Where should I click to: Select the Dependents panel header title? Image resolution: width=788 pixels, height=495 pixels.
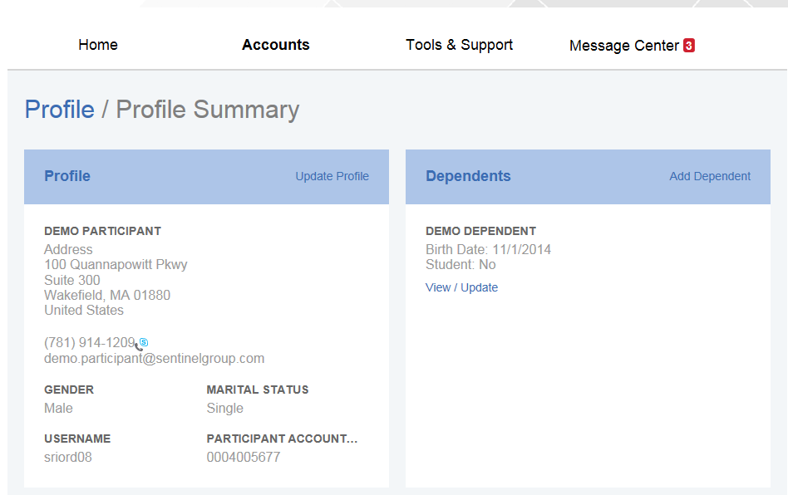tap(468, 176)
